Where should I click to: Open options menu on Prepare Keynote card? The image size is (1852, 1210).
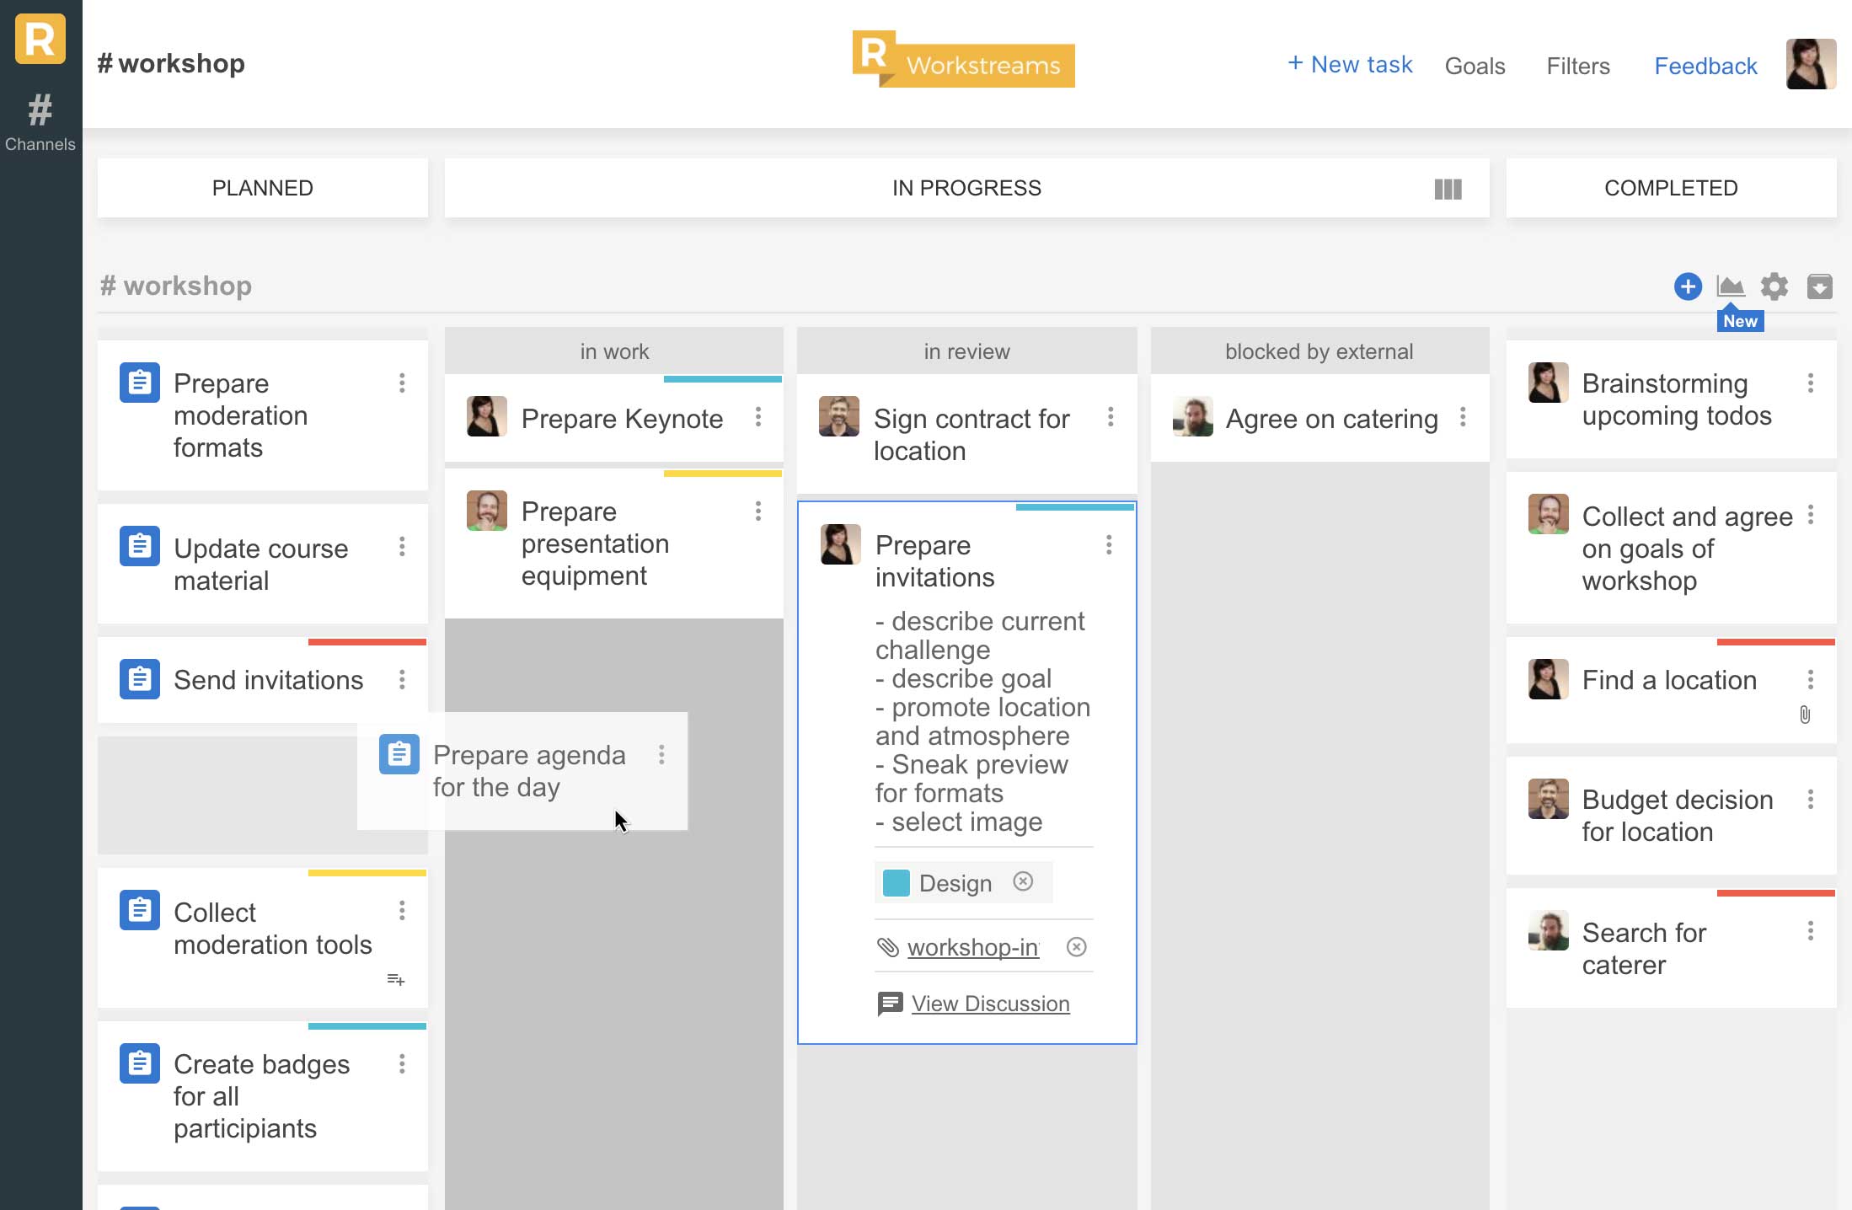click(x=758, y=416)
